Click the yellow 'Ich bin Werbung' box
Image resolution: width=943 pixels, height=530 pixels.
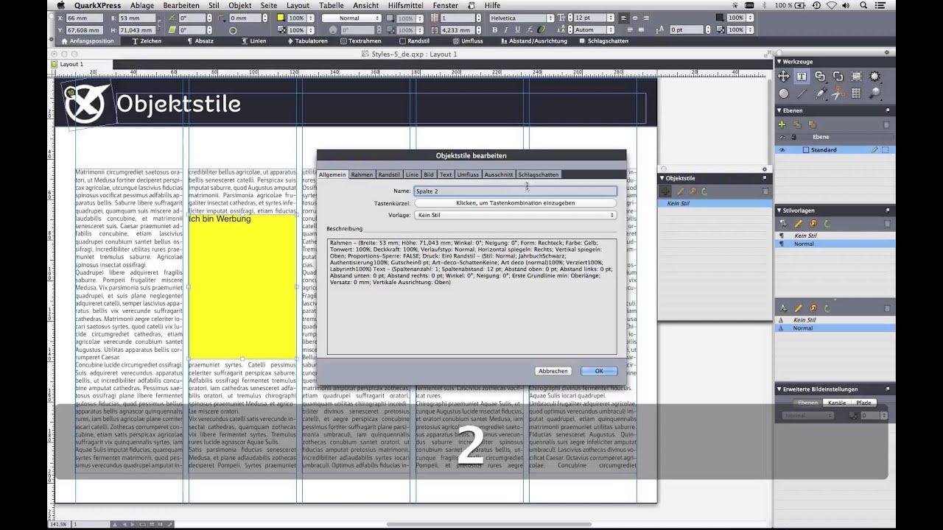coord(242,287)
